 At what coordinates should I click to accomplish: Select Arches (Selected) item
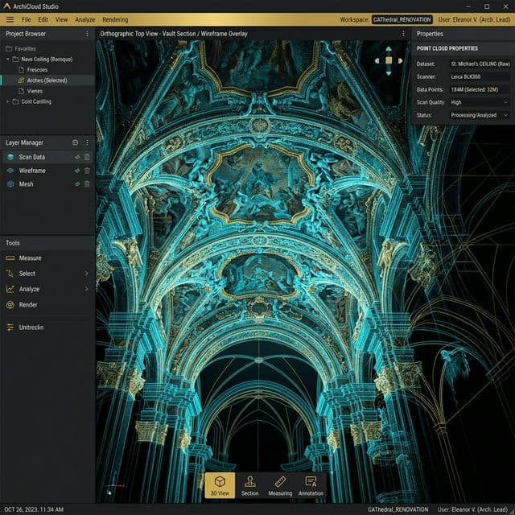(x=47, y=80)
